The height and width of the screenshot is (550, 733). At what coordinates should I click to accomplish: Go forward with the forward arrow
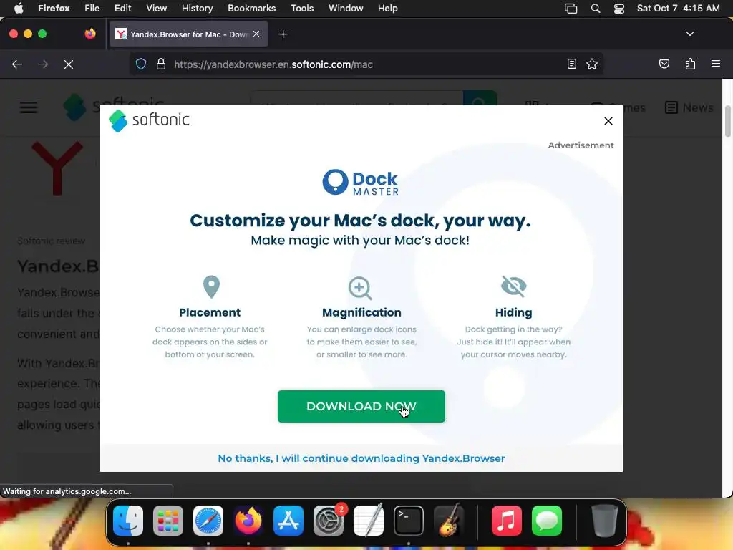coord(43,64)
